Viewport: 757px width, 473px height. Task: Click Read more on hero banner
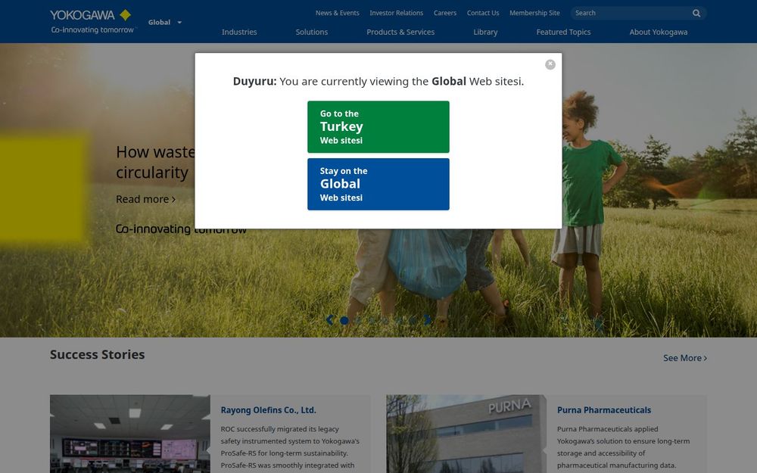coord(145,199)
